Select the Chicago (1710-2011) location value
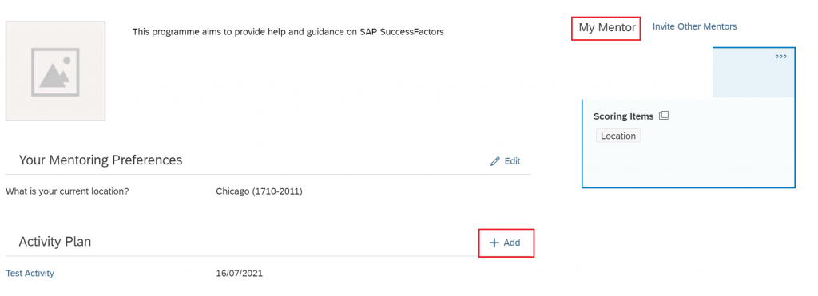The height and width of the screenshot is (296, 818). [x=260, y=191]
